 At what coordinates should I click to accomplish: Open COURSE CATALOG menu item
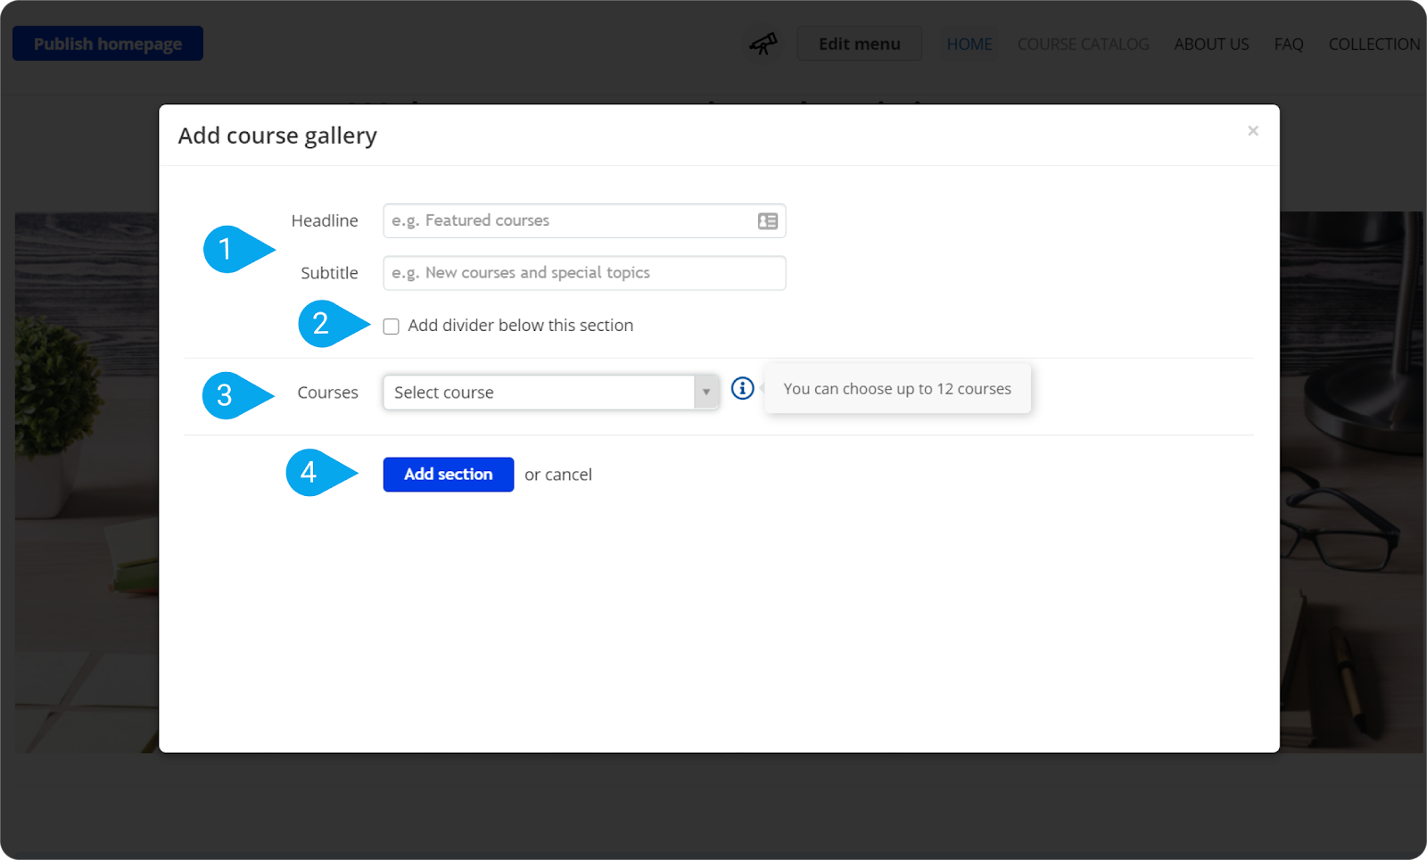tap(1084, 44)
